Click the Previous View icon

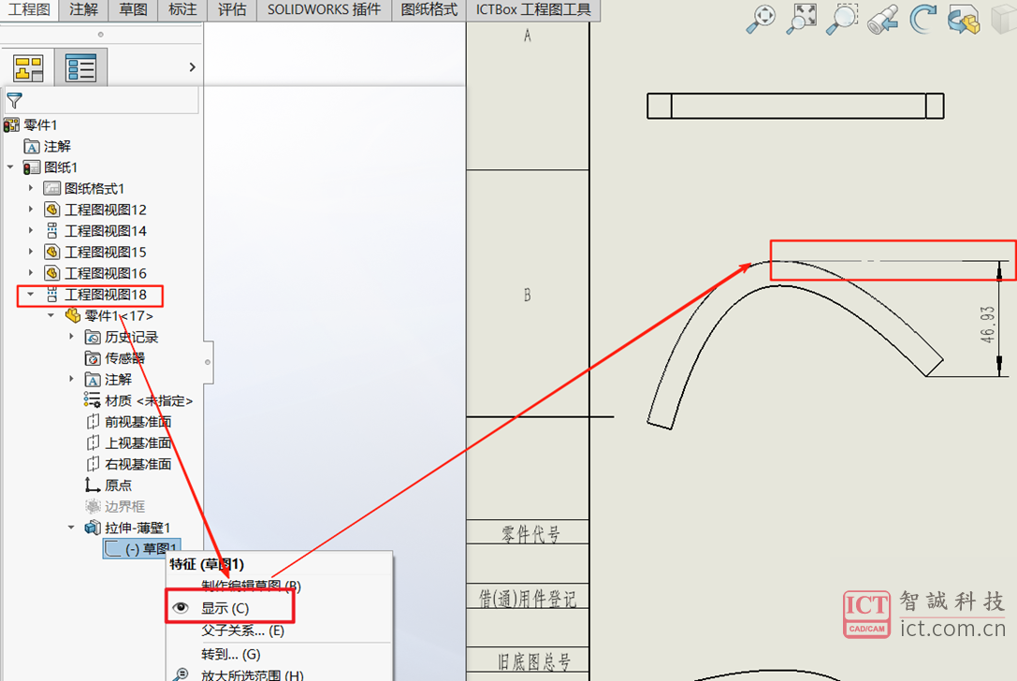click(x=883, y=19)
